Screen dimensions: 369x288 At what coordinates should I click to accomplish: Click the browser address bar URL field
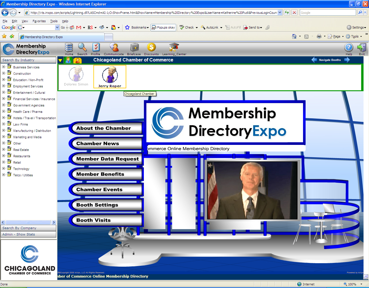tap(154, 13)
